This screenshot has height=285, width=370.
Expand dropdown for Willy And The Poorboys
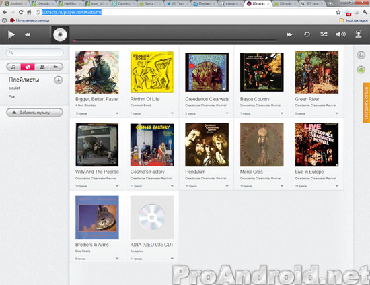pyautogui.click(x=117, y=186)
